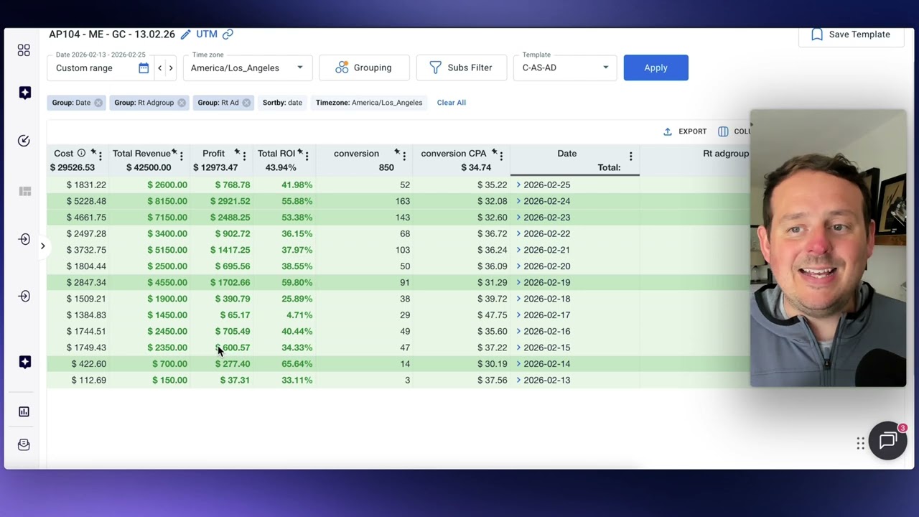Click the Cost column info icon
Screen dimensions: 919x517
81,153
